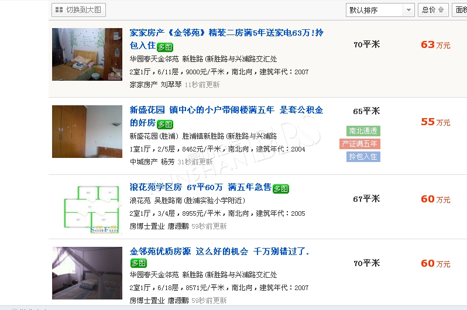Image resolution: width=467 pixels, height=310 pixels.
Task: Click the 多图 badge on 浪花苑学区房 listing
Action: [x=281, y=188]
